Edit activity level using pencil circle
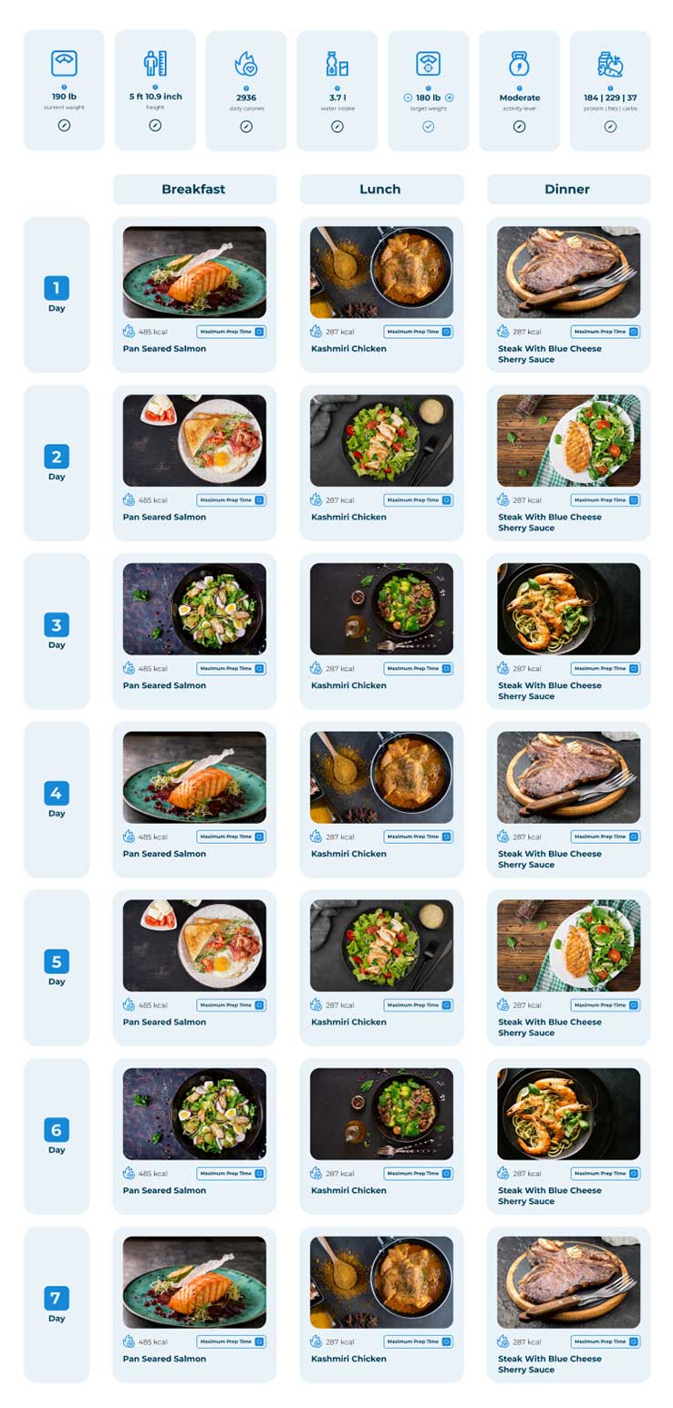673x1408 pixels. pos(520,126)
